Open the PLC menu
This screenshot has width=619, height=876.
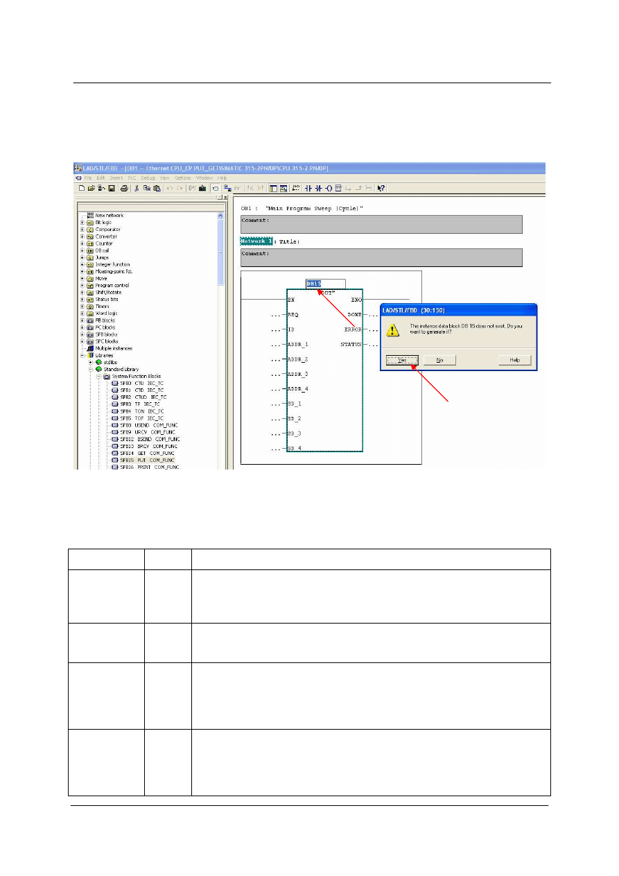pyautogui.click(x=133, y=178)
